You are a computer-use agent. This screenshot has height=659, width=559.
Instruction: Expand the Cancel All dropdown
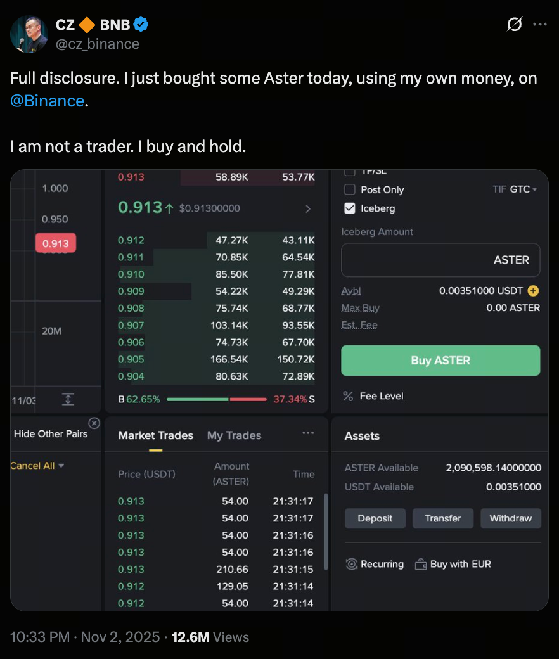pyautogui.click(x=61, y=466)
